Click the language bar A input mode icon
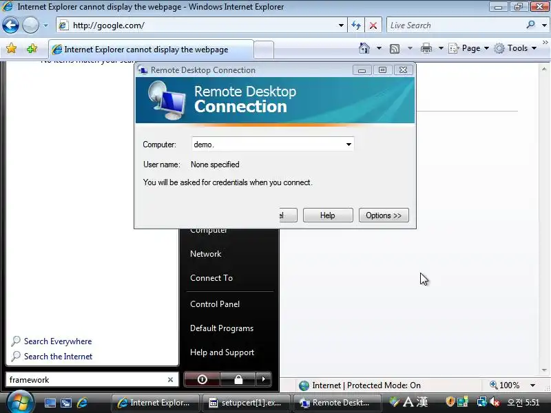This screenshot has width=551, height=413. pyautogui.click(x=408, y=402)
